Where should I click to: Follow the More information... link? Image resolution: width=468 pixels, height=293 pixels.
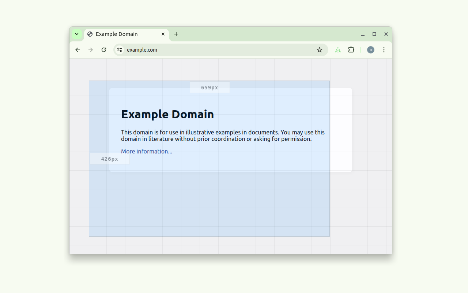click(x=147, y=151)
